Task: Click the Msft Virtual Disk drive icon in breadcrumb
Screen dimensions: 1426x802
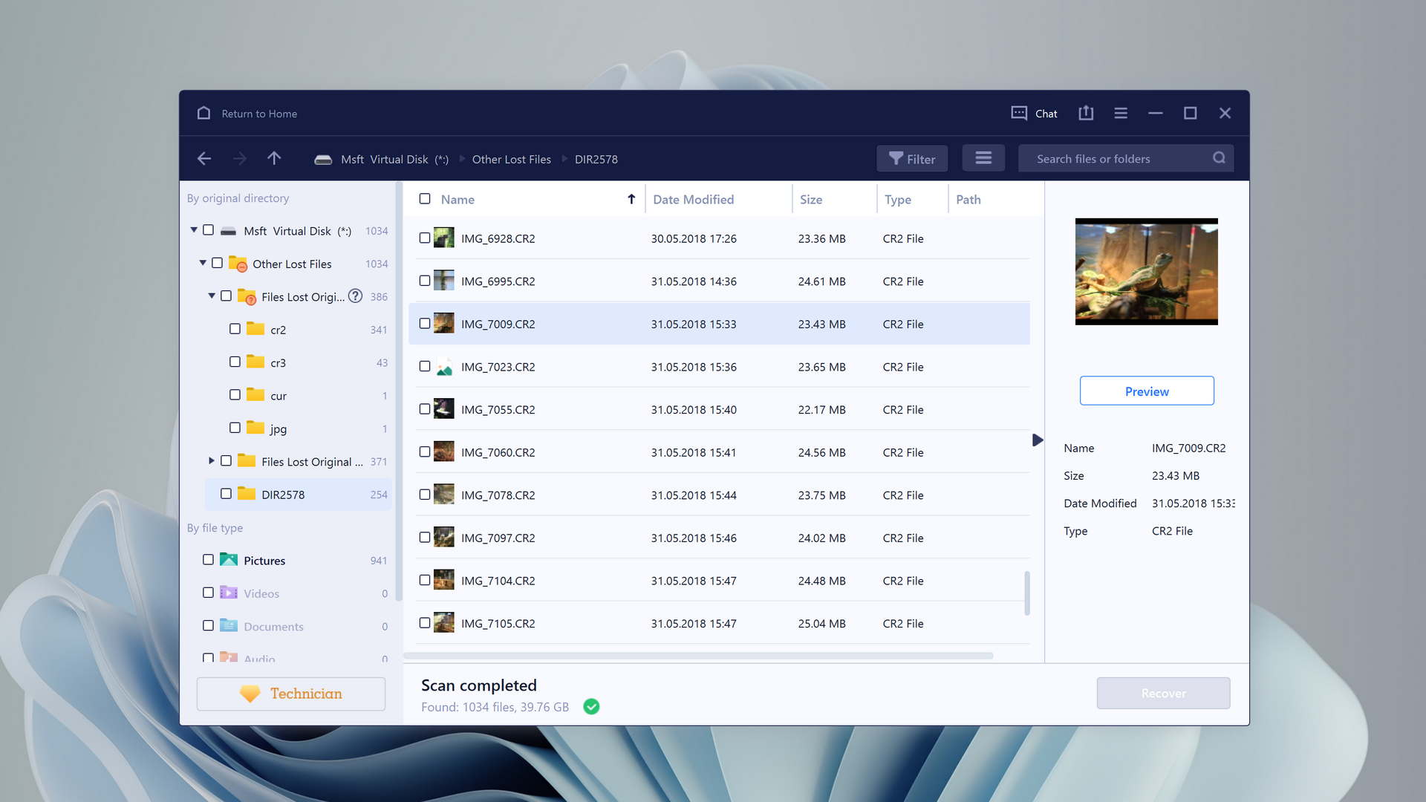Action: tap(323, 159)
